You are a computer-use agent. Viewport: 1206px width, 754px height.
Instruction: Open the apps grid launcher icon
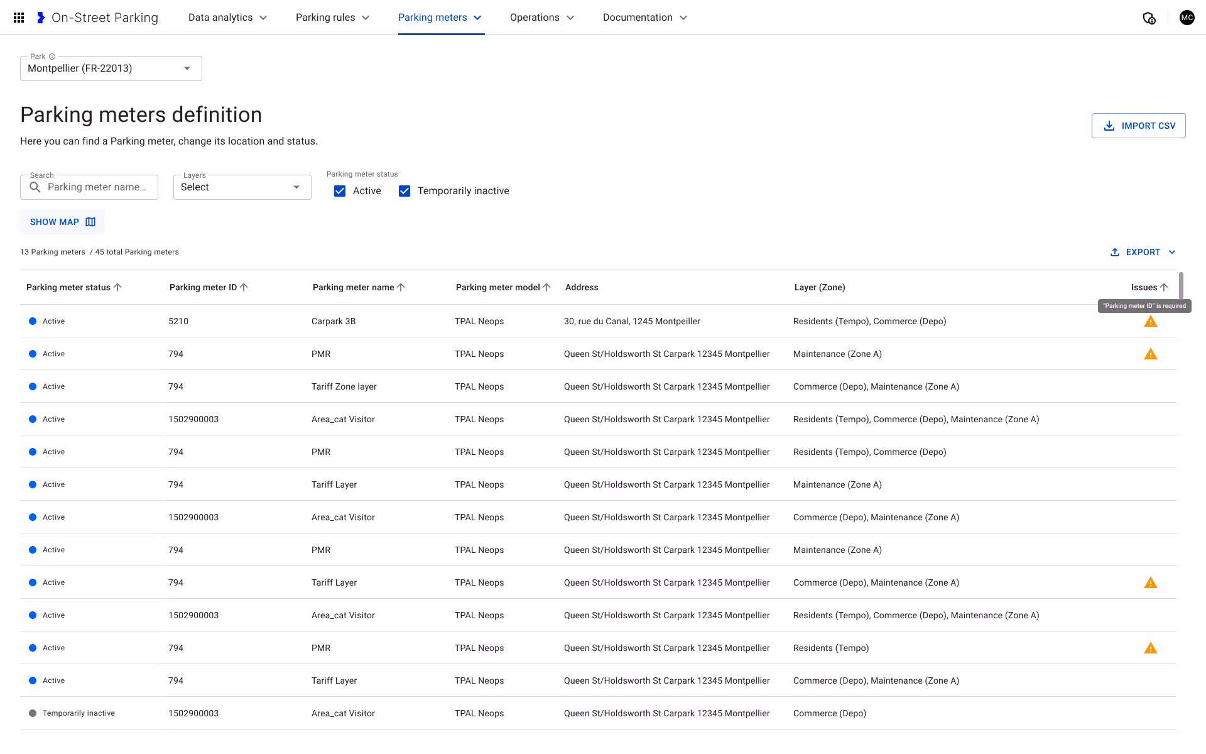coord(19,18)
